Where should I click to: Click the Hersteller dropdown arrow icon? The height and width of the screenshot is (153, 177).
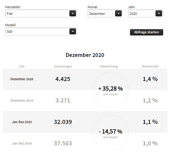pos(73,13)
